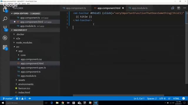This screenshot has height=105, width=188.
Task: Open Microsoft Edge from the taskbar
Action: pyautogui.click(x=52, y=103)
